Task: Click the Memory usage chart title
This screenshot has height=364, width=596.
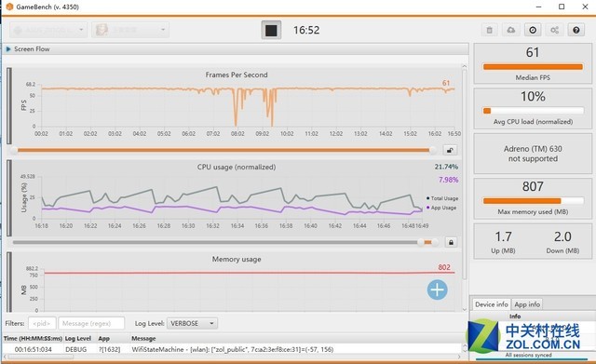Action: (237, 259)
